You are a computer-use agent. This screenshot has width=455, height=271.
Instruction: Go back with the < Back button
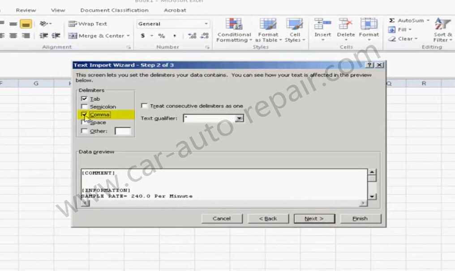click(268, 219)
